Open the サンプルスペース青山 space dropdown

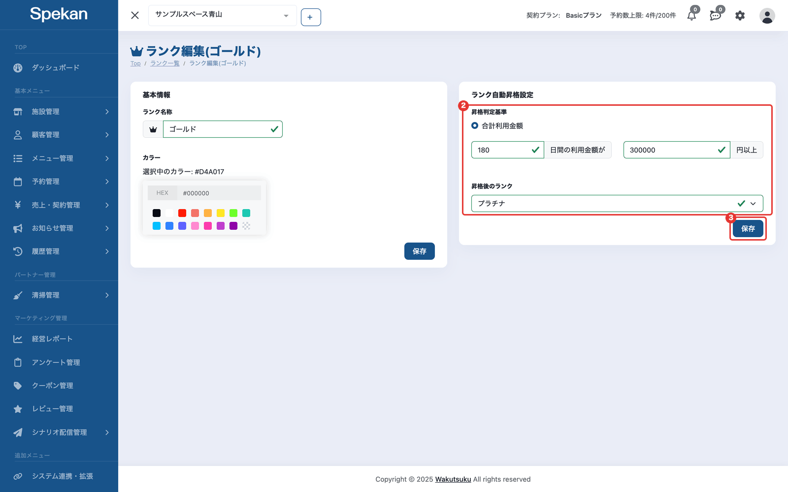[x=222, y=15]
